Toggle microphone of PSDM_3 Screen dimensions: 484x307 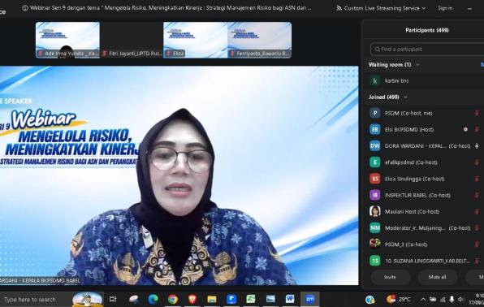477,244
